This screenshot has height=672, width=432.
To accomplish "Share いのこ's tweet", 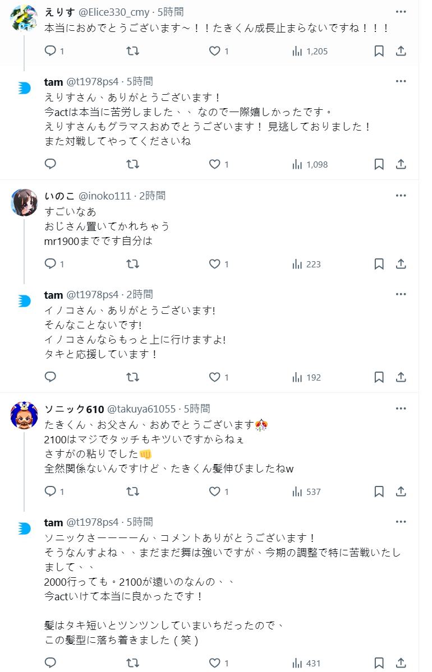I will click(x=401, y=264).
